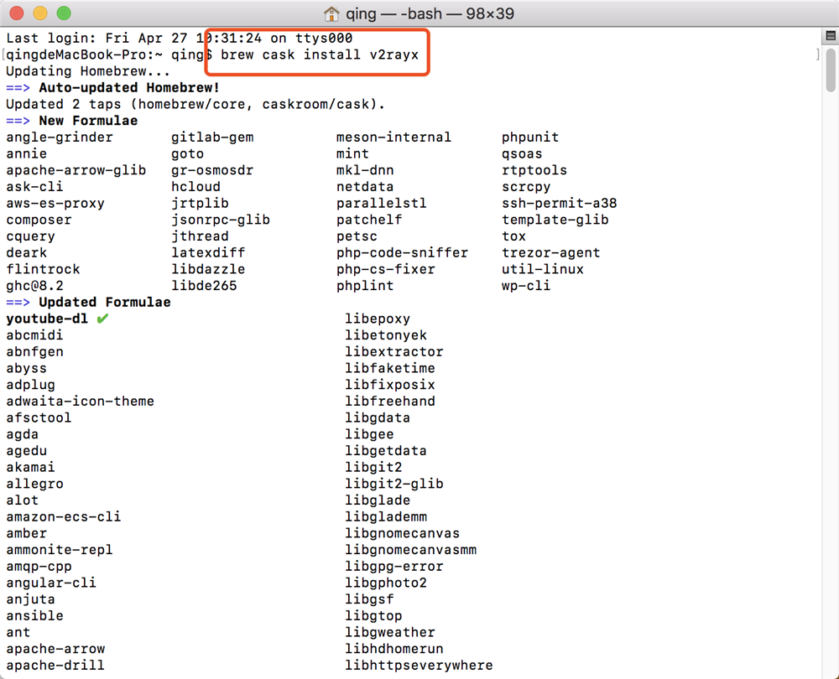Click the split pane icon above scrollbar

click(x=830, y=36)
